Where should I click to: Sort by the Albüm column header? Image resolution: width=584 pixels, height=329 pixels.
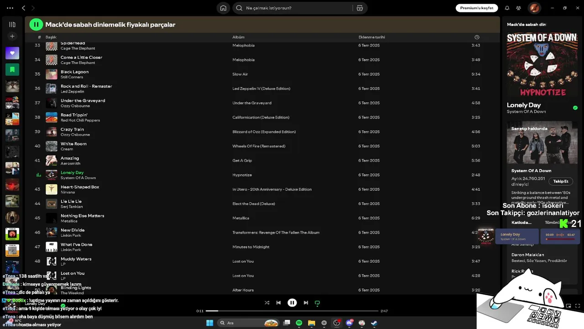tap(238, 37)
